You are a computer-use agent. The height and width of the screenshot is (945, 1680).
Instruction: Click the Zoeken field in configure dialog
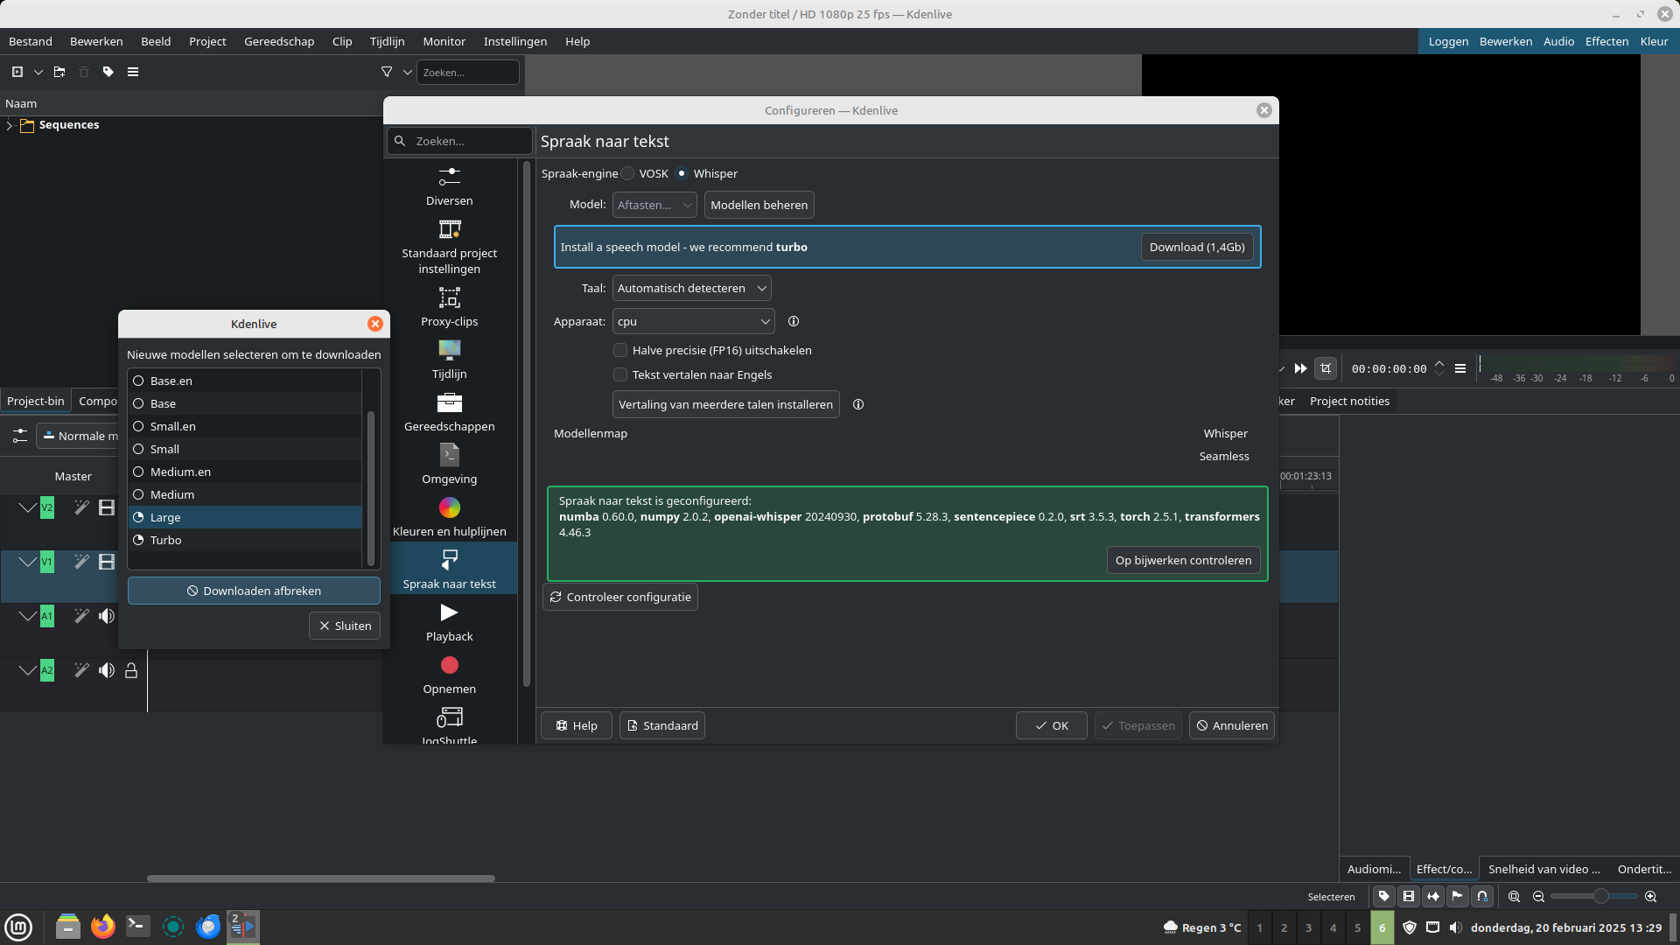pos(460,141)
